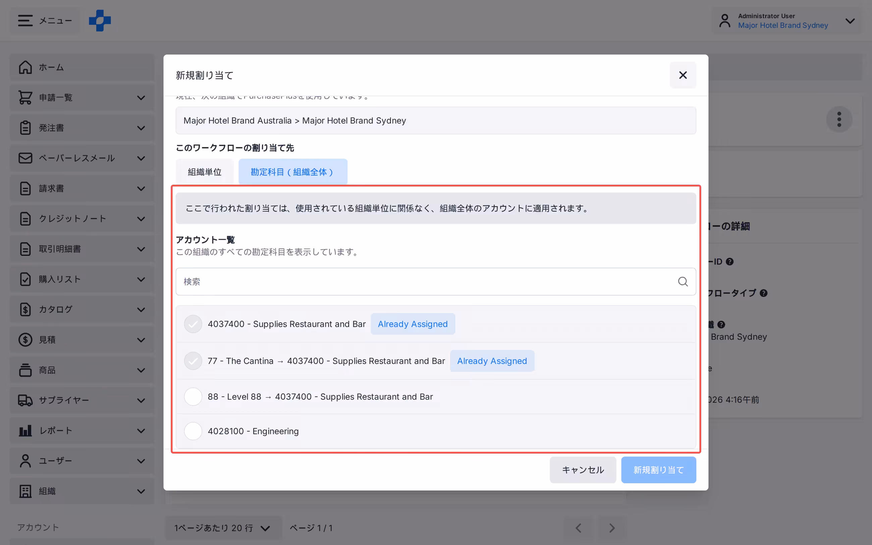Click the 発注書 clipboard icon
The image size is (872, 545).
(25, 128)
